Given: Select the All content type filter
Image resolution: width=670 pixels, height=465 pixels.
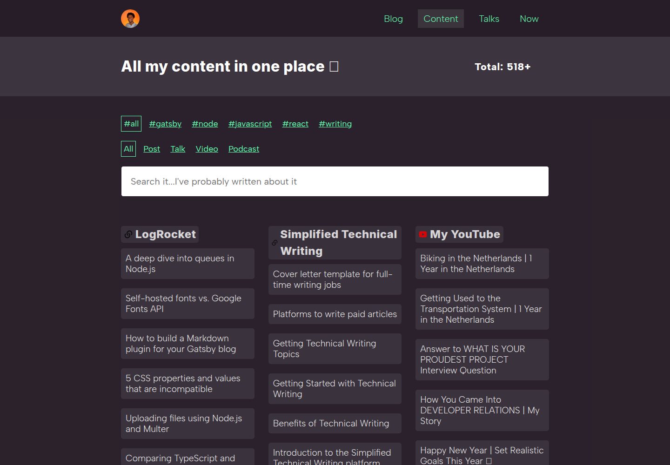Looking at the screenshot, I should tap(128, 149).
